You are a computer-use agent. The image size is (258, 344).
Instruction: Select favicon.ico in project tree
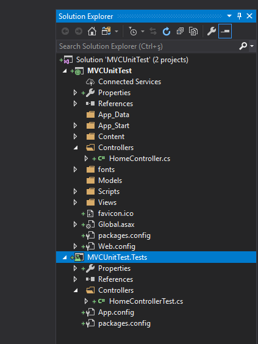tap(116, 213)
